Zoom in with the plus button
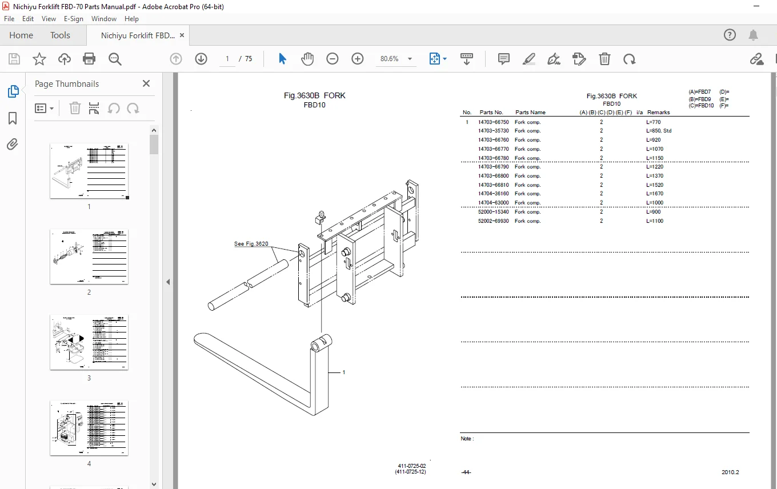The height and width of the screenshot is (489, 777). tap(358, 59)
